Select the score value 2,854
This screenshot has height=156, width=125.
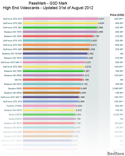coord(79,106)
